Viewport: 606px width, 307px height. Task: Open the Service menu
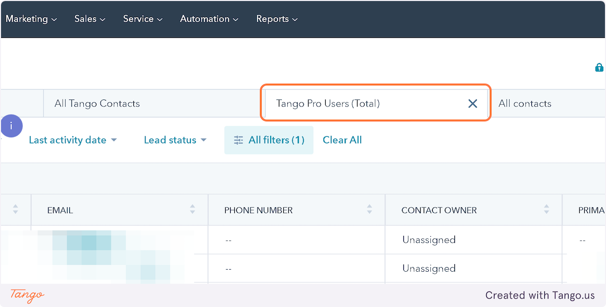click(x=143, y=19)
